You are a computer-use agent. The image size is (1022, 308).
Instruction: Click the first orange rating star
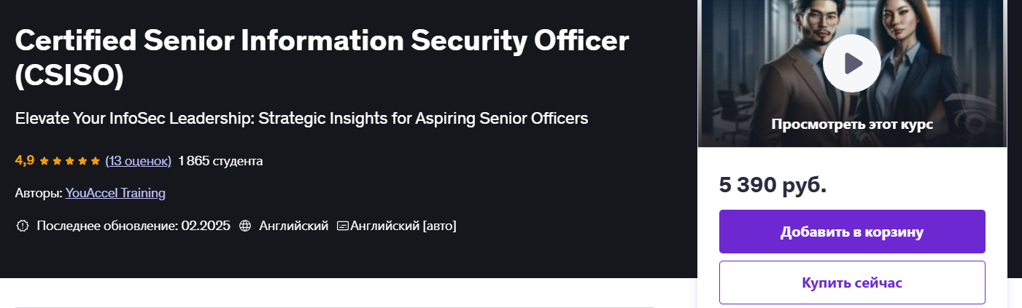[x=44, y=161]
